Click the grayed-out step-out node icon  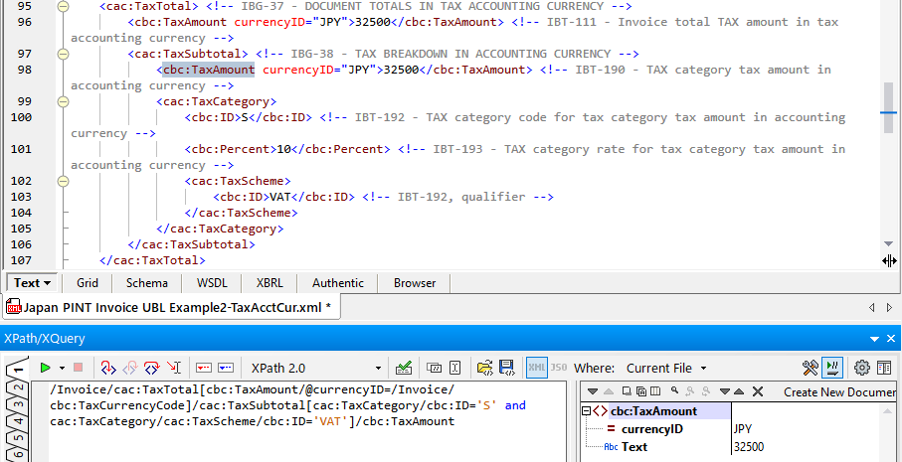[x=130, y=368]
